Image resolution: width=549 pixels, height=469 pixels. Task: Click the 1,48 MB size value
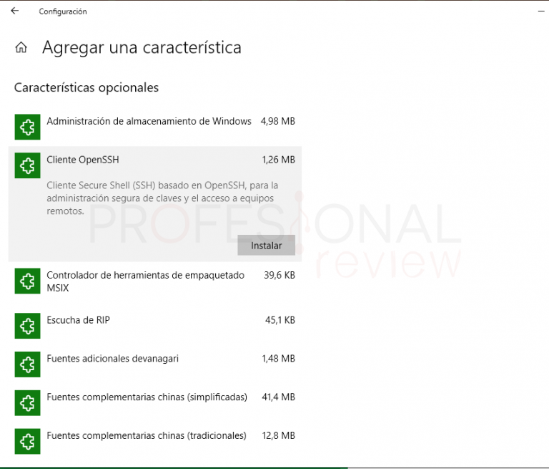(x=278, y=359)
